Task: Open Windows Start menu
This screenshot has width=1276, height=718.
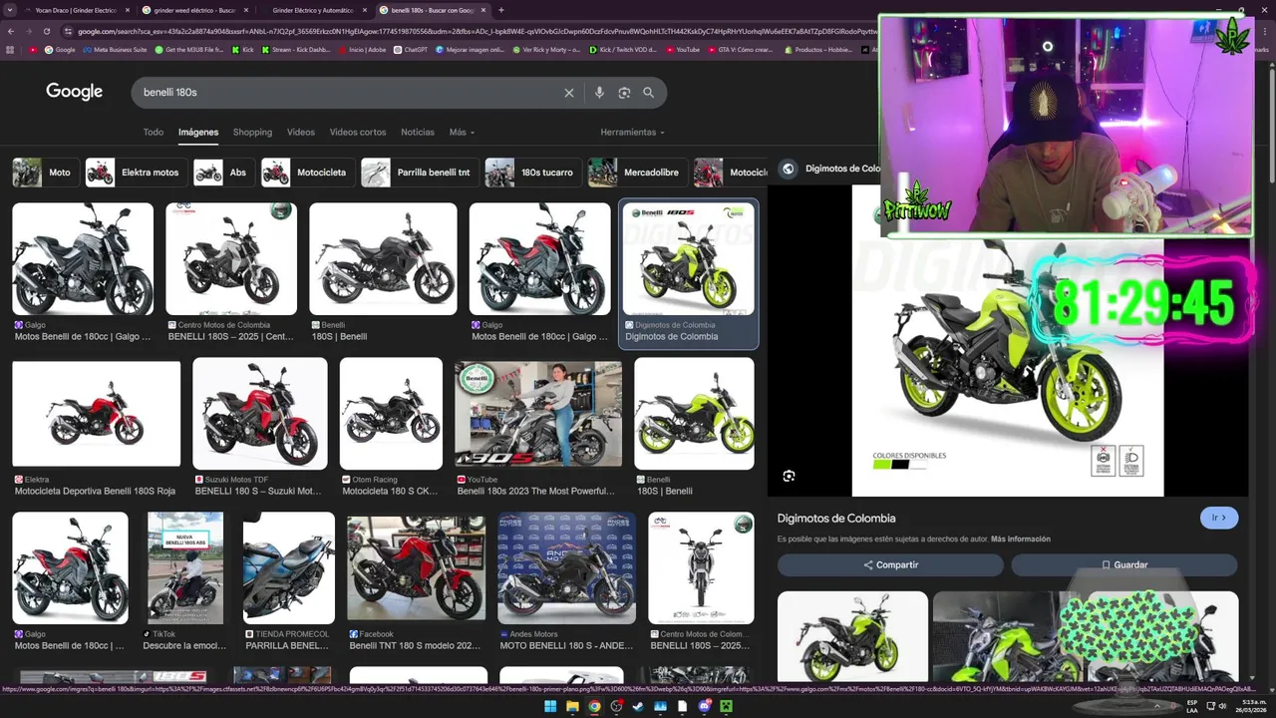Action: point(550,707)
